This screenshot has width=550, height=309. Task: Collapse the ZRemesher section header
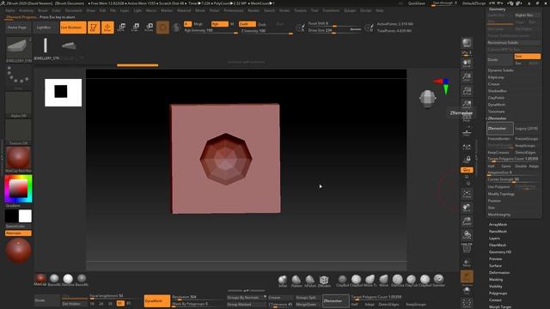pyautogui.click(x=497, y=118)
